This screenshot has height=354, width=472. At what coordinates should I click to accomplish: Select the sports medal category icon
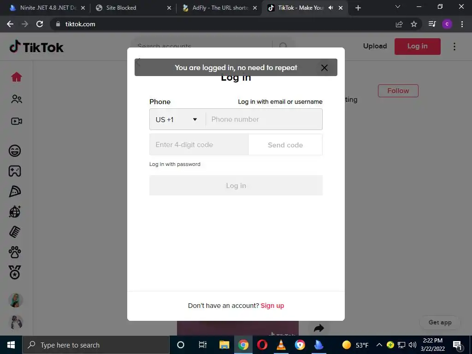click(x=15, y=272)
